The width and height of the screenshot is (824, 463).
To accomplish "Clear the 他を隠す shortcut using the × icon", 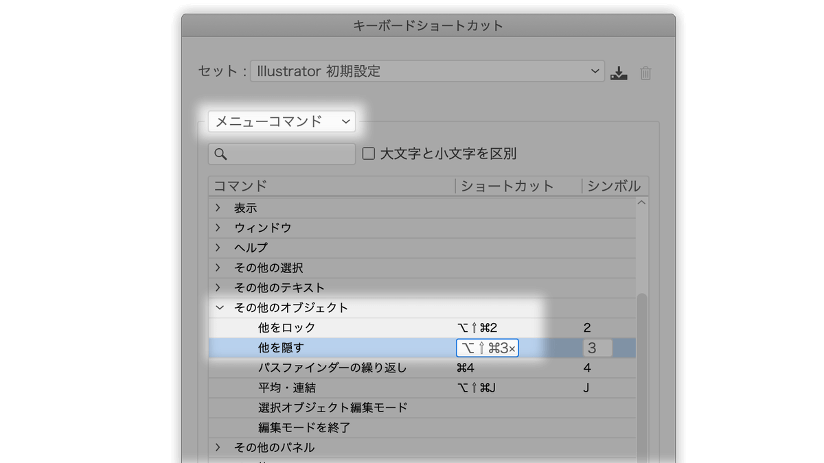I will (x=514, y=348).
